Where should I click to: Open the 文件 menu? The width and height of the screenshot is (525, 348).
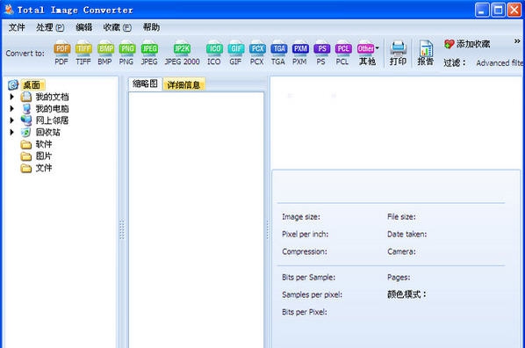[17, 27]
